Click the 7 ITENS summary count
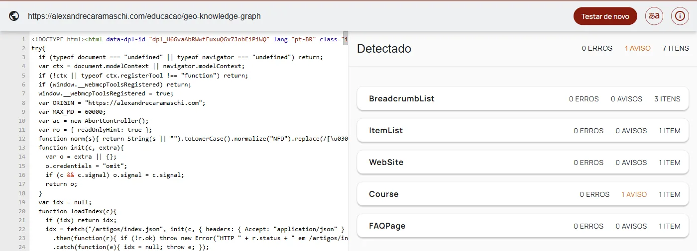 click(x=676, y=48)
